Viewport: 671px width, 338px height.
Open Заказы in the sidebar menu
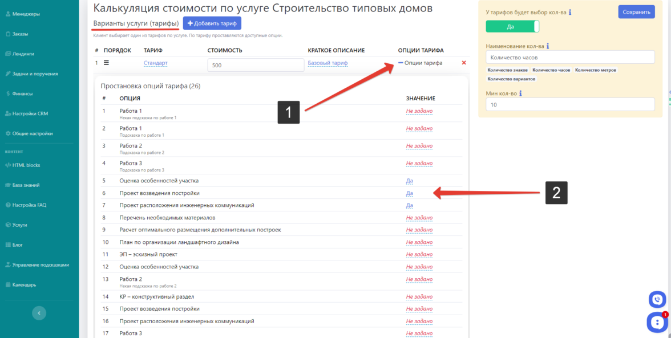click(x=21, y=34)
